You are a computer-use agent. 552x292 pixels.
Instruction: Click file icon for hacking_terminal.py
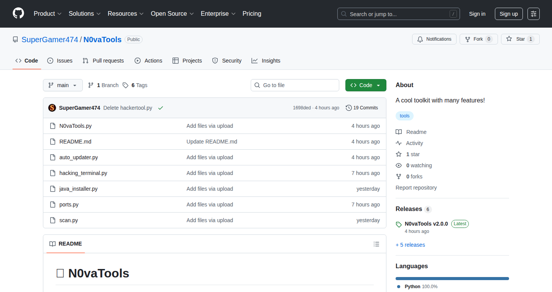pyautogui.click(x=53, y=173)
